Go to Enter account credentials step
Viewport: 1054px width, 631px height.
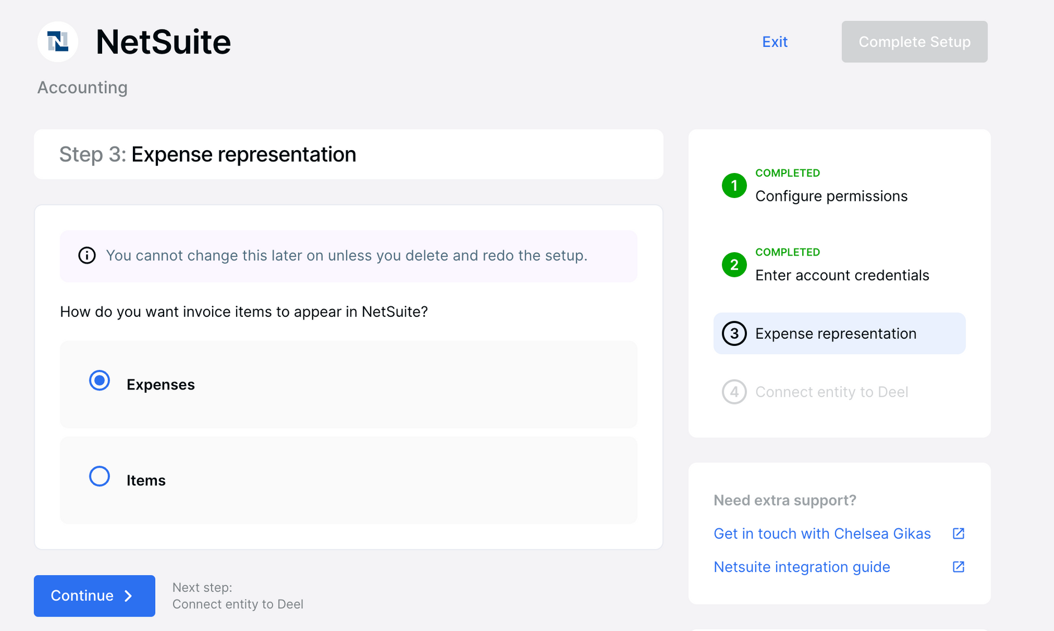pos(842,276)
